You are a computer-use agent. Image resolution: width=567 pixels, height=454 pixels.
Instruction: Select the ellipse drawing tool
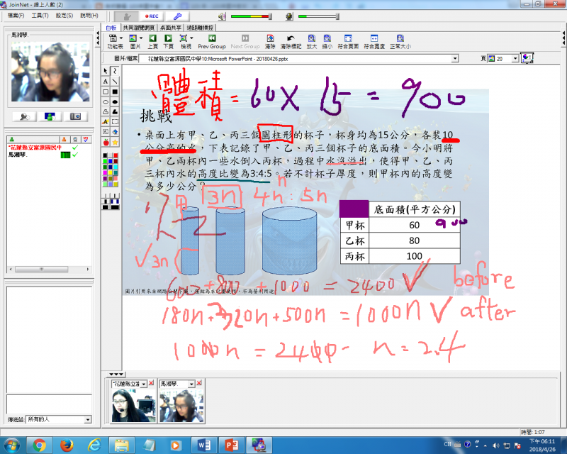click(x=105, y=101)
